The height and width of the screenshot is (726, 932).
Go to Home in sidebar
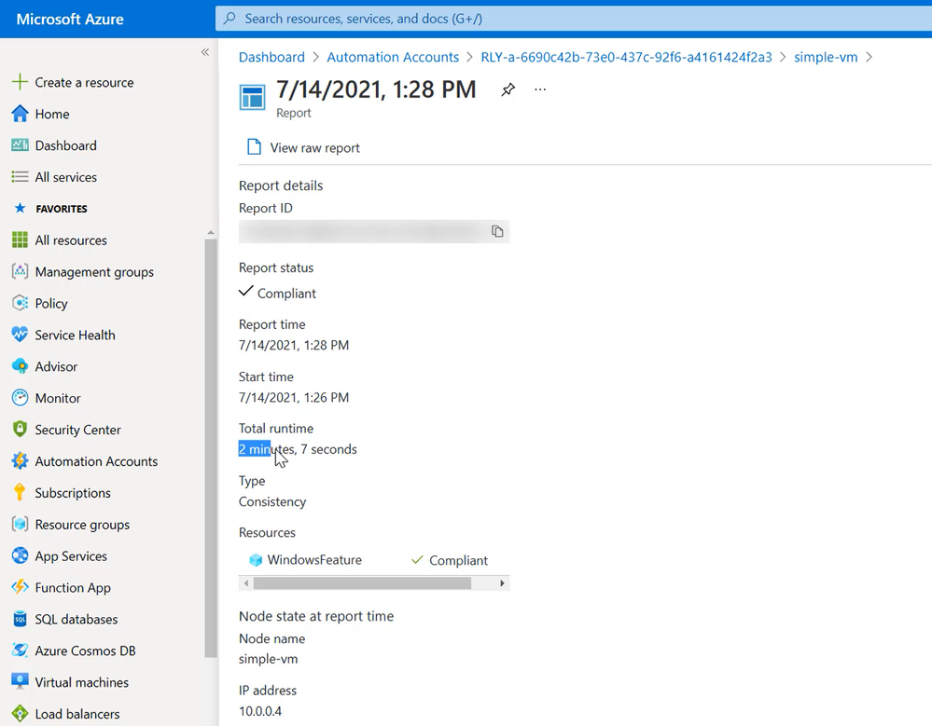51,114
